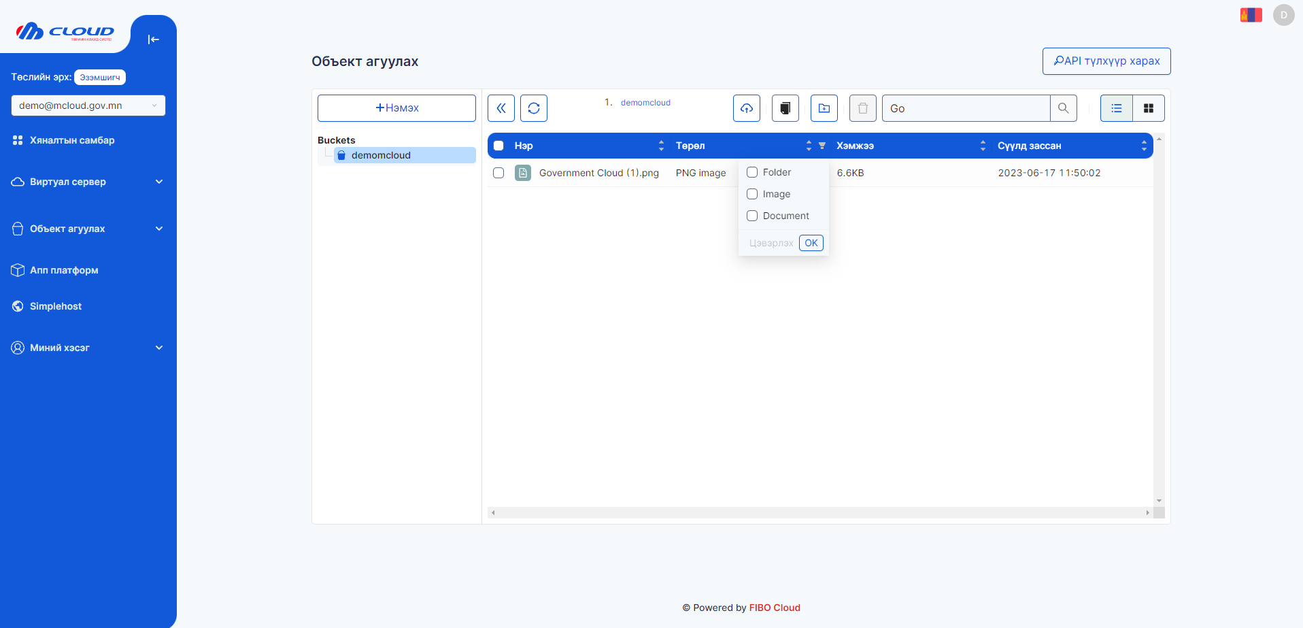Viewport: 1303px width, 628px height.
Task: Check the Folder filter checkbox
Action: [x=752, y=172]
